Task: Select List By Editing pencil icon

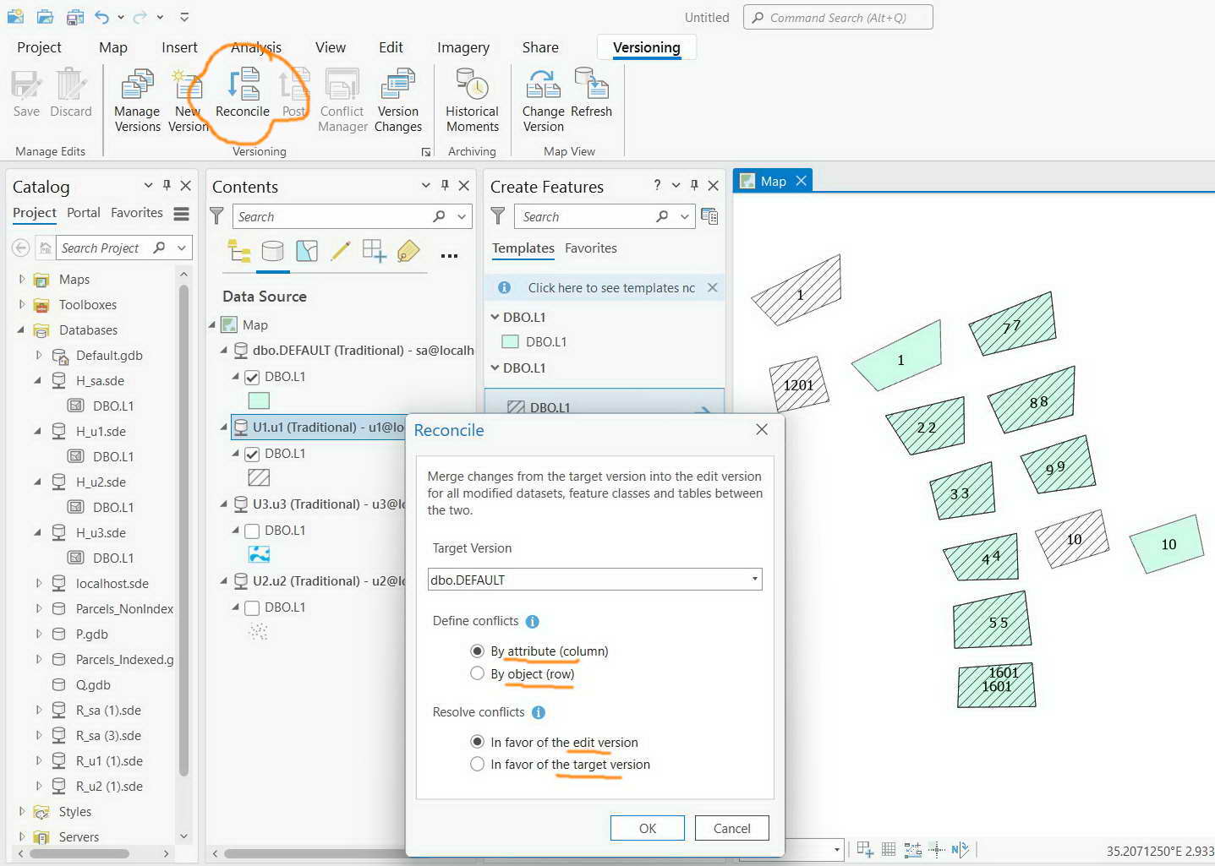Action: pos(341,251)
